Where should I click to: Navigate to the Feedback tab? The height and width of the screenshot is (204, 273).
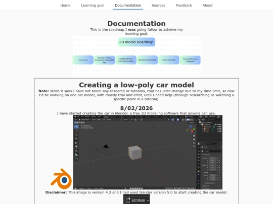point(184,6)
